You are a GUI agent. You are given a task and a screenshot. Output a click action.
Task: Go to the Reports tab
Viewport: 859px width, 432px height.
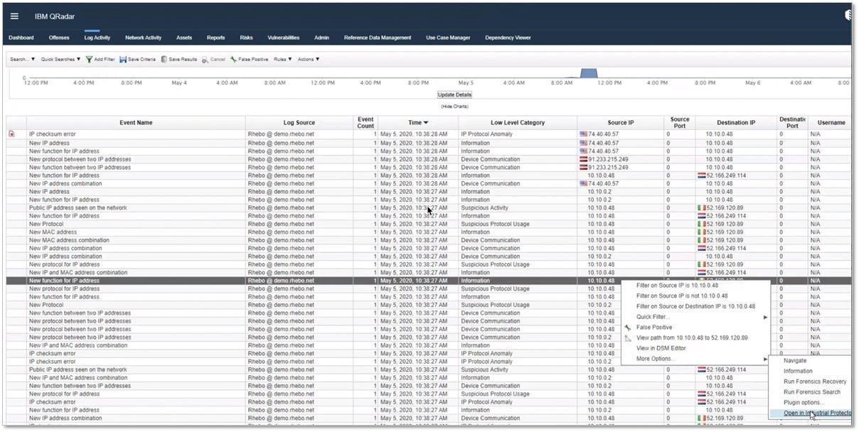[215, 38]
